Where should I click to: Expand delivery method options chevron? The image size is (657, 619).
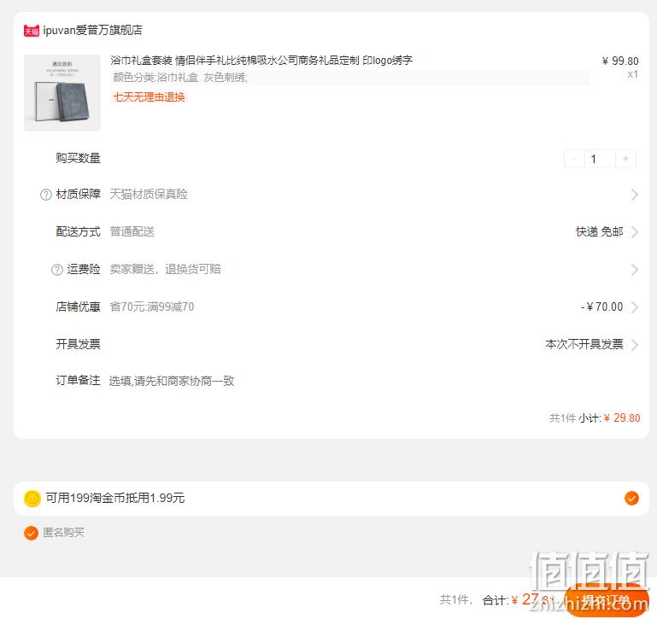635,232
